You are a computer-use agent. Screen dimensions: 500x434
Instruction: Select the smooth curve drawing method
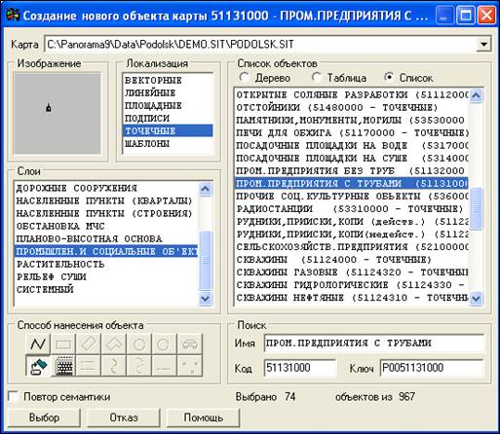[114, 366]
